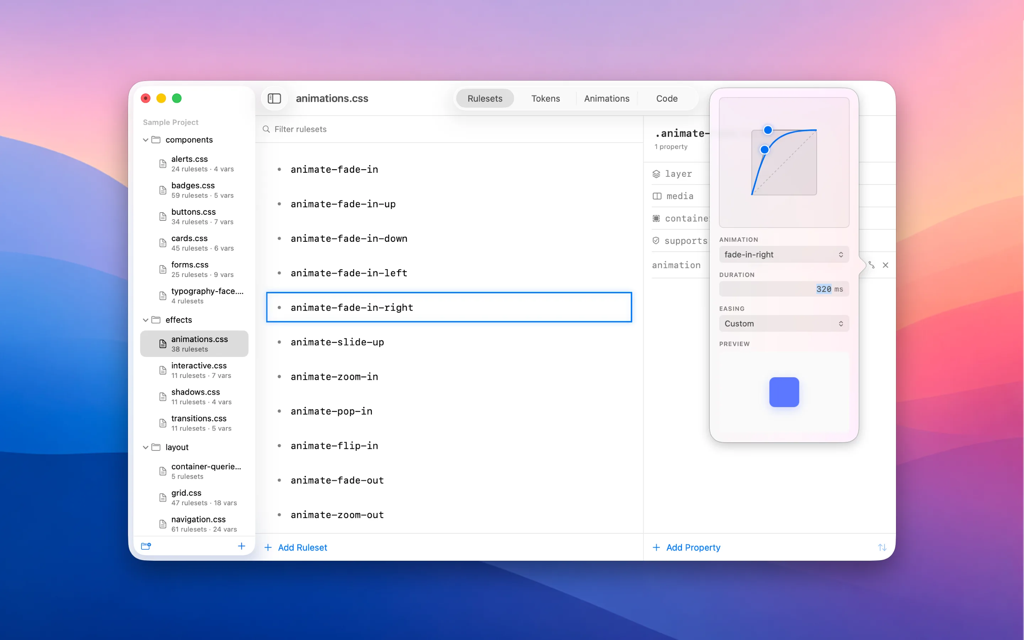Open animations.css in the sidebar
The width and height of the screenshot is (1024, 640).
click(194, 344)
